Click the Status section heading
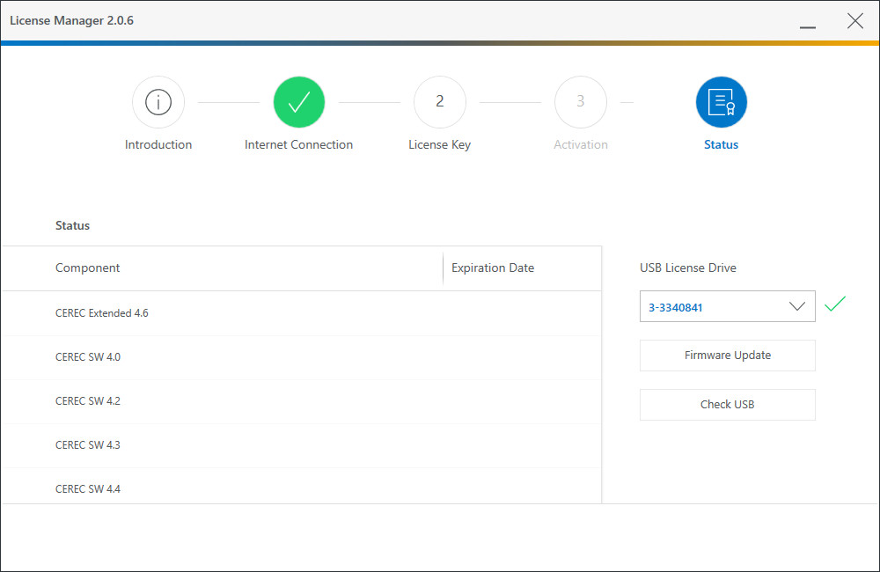Image resolution: width=880 pixels, height=572 pixels. [72, 225]
